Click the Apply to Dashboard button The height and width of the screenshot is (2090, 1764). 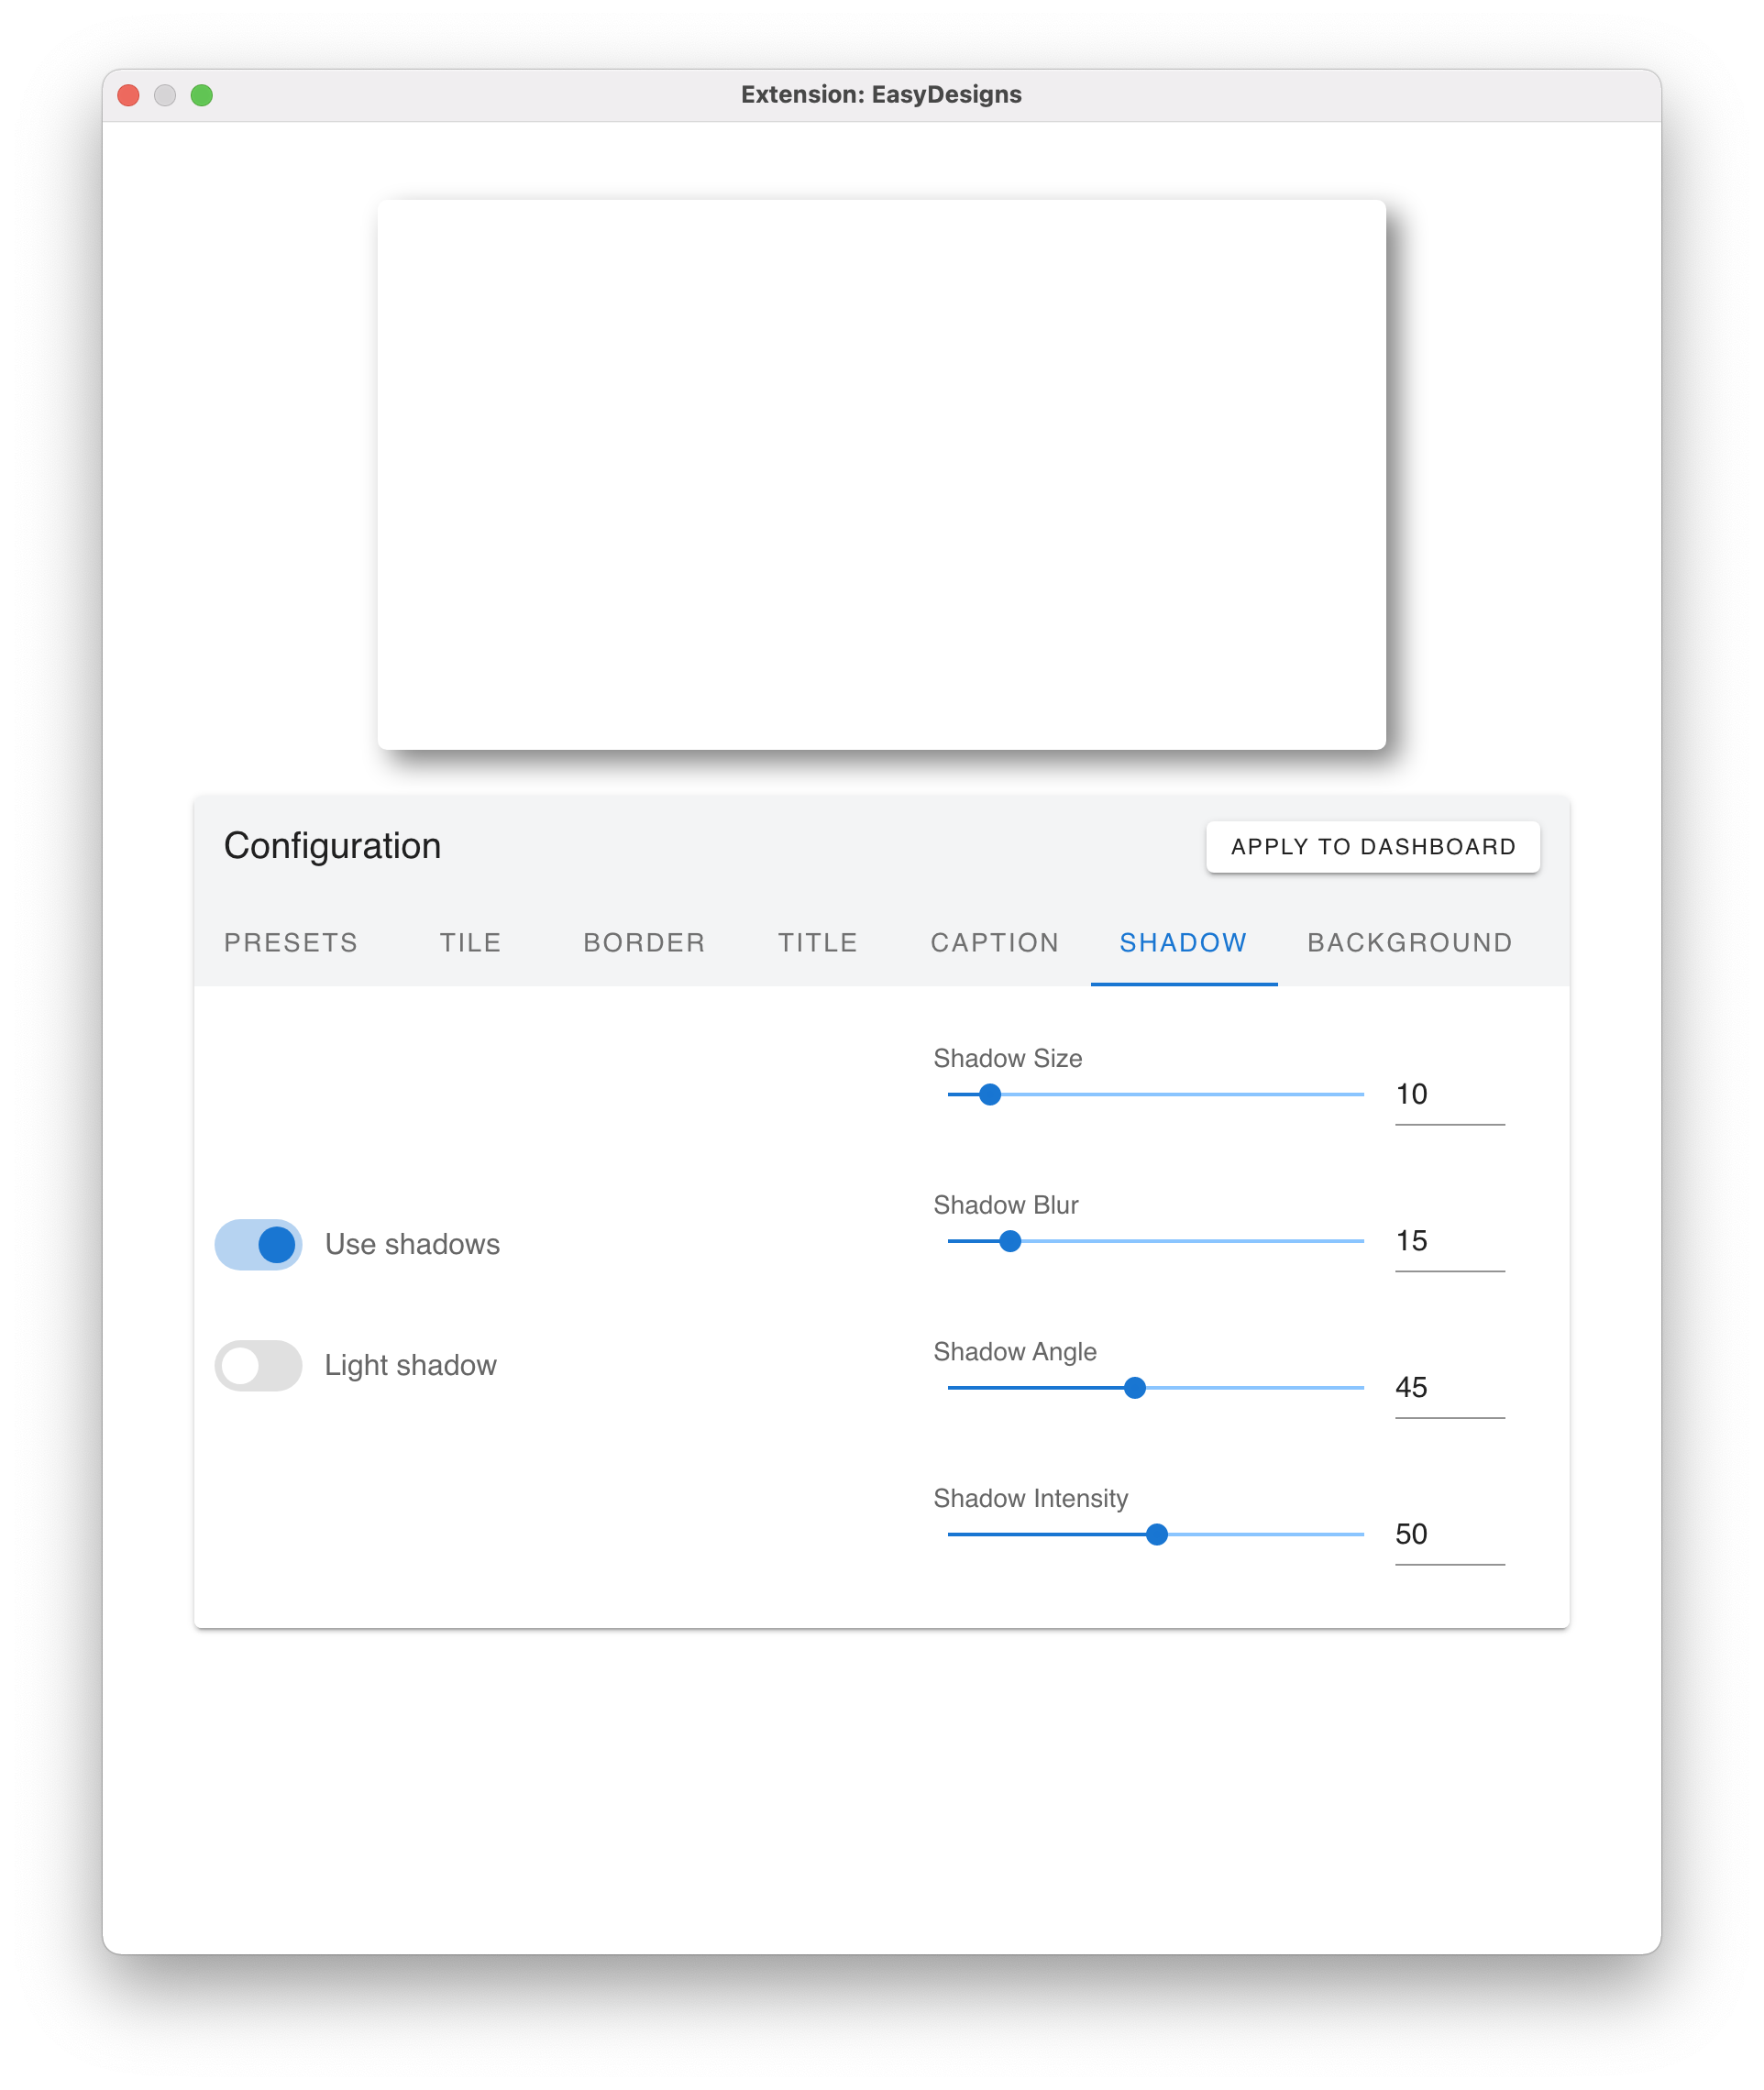pyautogui.click(x=1373, y=847)
